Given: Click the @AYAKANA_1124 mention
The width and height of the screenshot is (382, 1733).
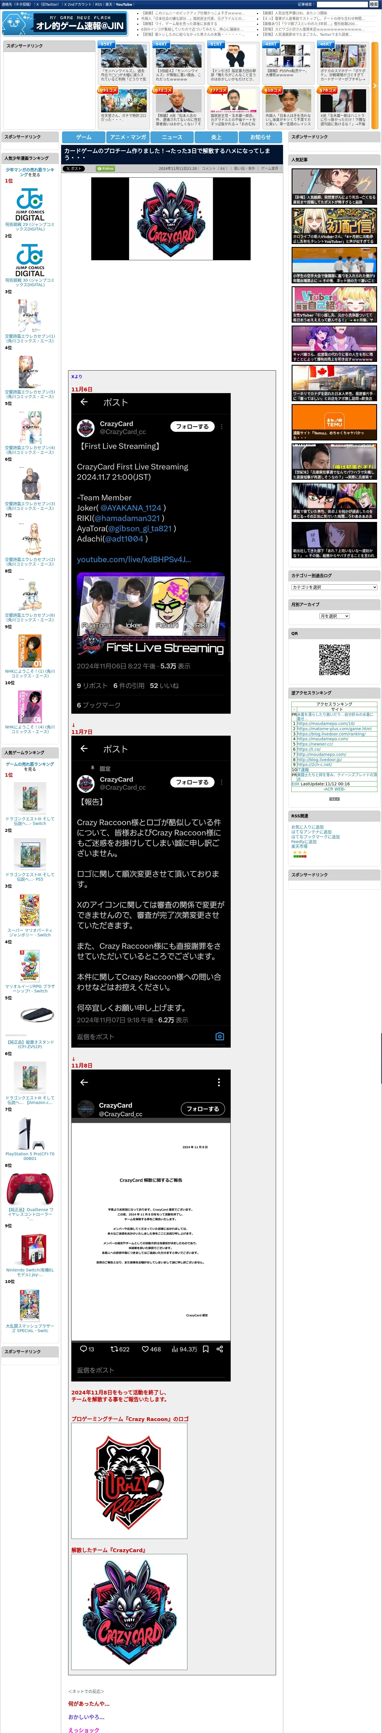Looking at the screenshot, I should pyautogui.click(x=131, y=508).
